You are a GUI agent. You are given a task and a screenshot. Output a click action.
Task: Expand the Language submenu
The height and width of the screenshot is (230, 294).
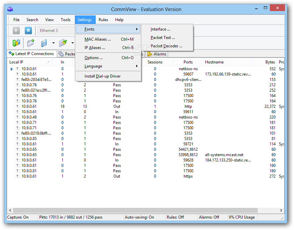pos(108,66)
